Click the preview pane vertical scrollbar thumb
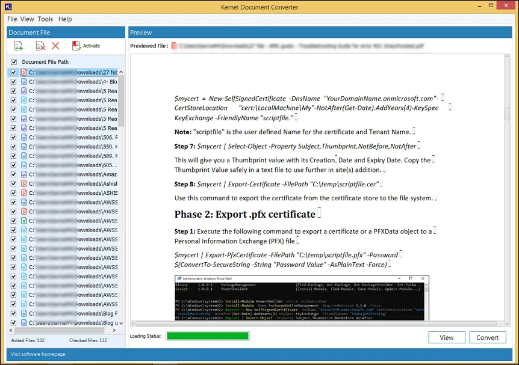This screenshot has height=365, width=519. [x=507, y=114]
